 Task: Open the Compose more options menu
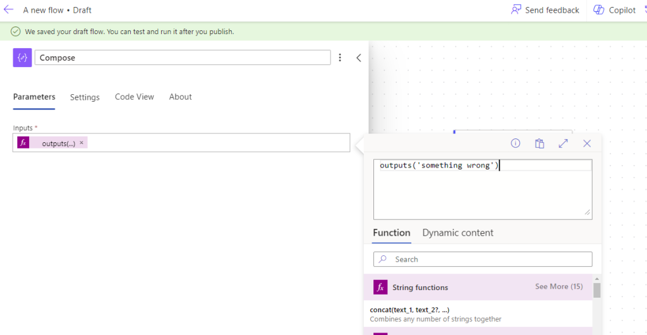(340, 58)
